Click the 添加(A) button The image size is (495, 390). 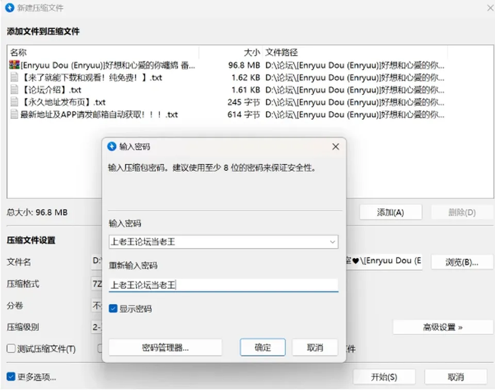(x=390, y=212)
